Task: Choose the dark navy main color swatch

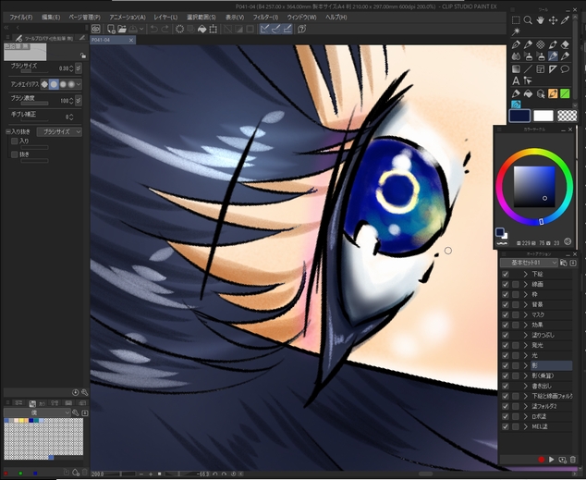Action: coord(519,116)
